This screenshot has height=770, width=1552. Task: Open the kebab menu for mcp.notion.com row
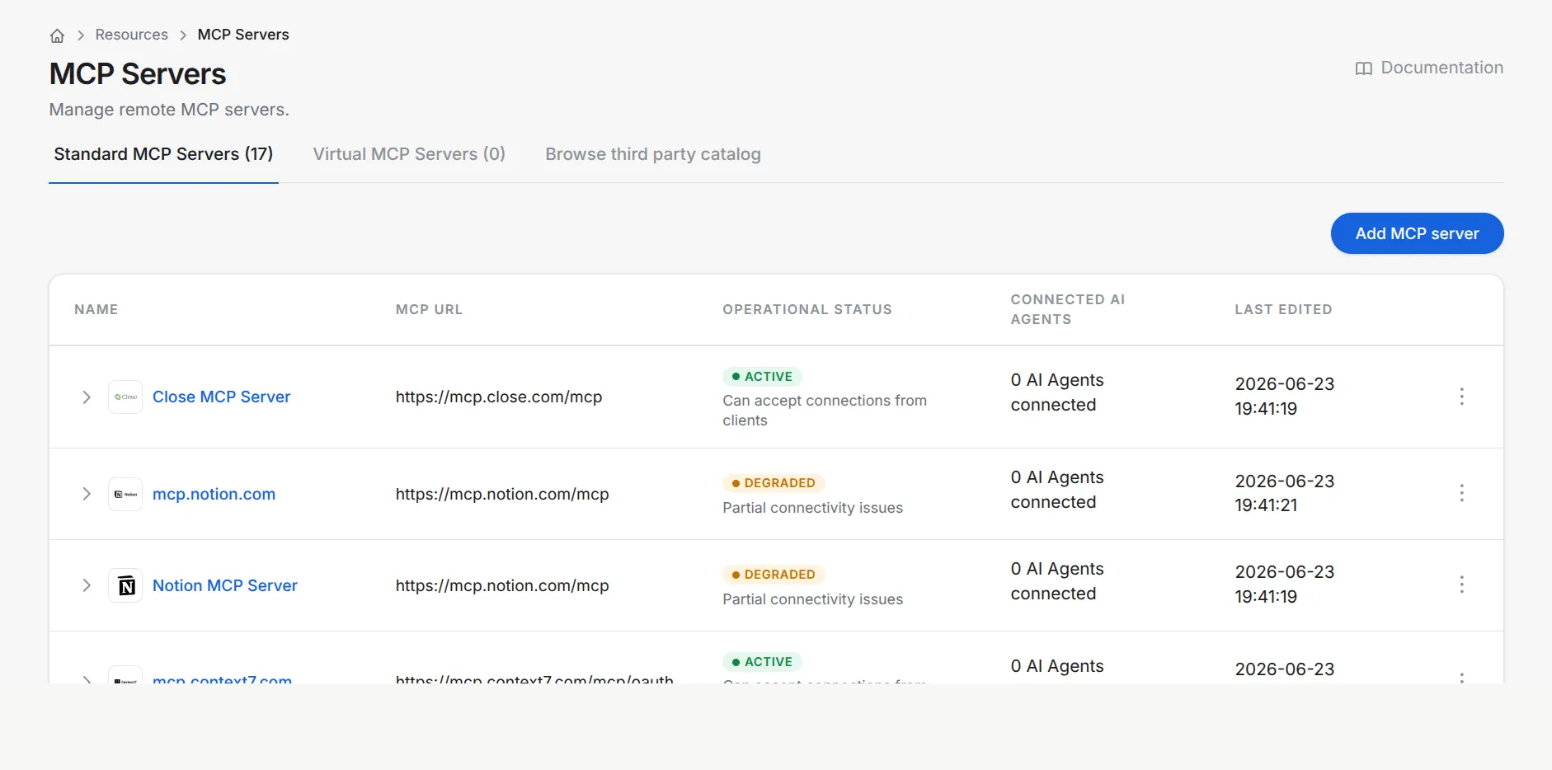(x=1461, y=493)
